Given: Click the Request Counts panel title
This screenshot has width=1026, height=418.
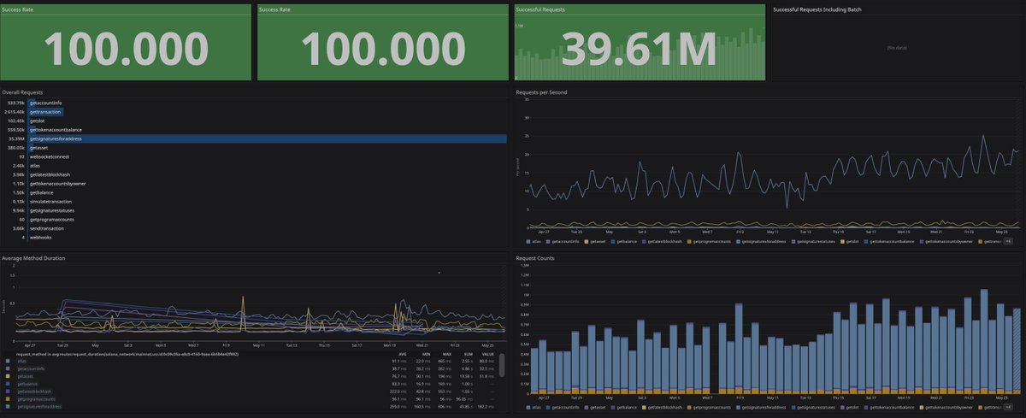Looking at the screenshot, I should [536, 257].
